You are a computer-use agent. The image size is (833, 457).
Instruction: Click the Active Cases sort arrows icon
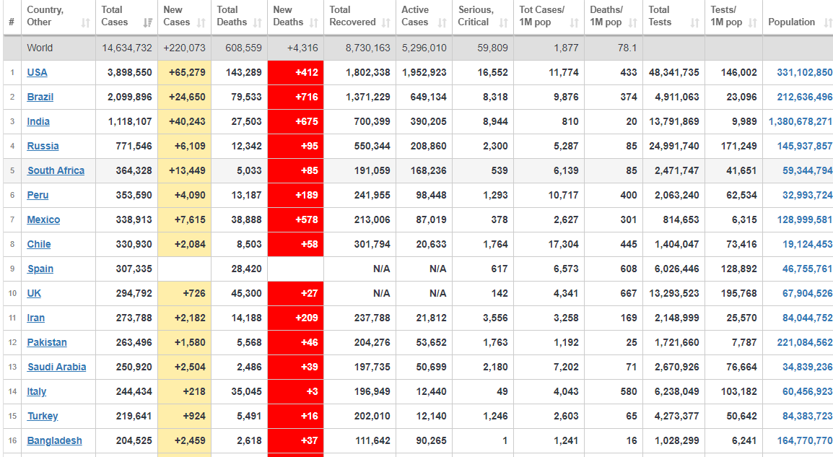442,23
